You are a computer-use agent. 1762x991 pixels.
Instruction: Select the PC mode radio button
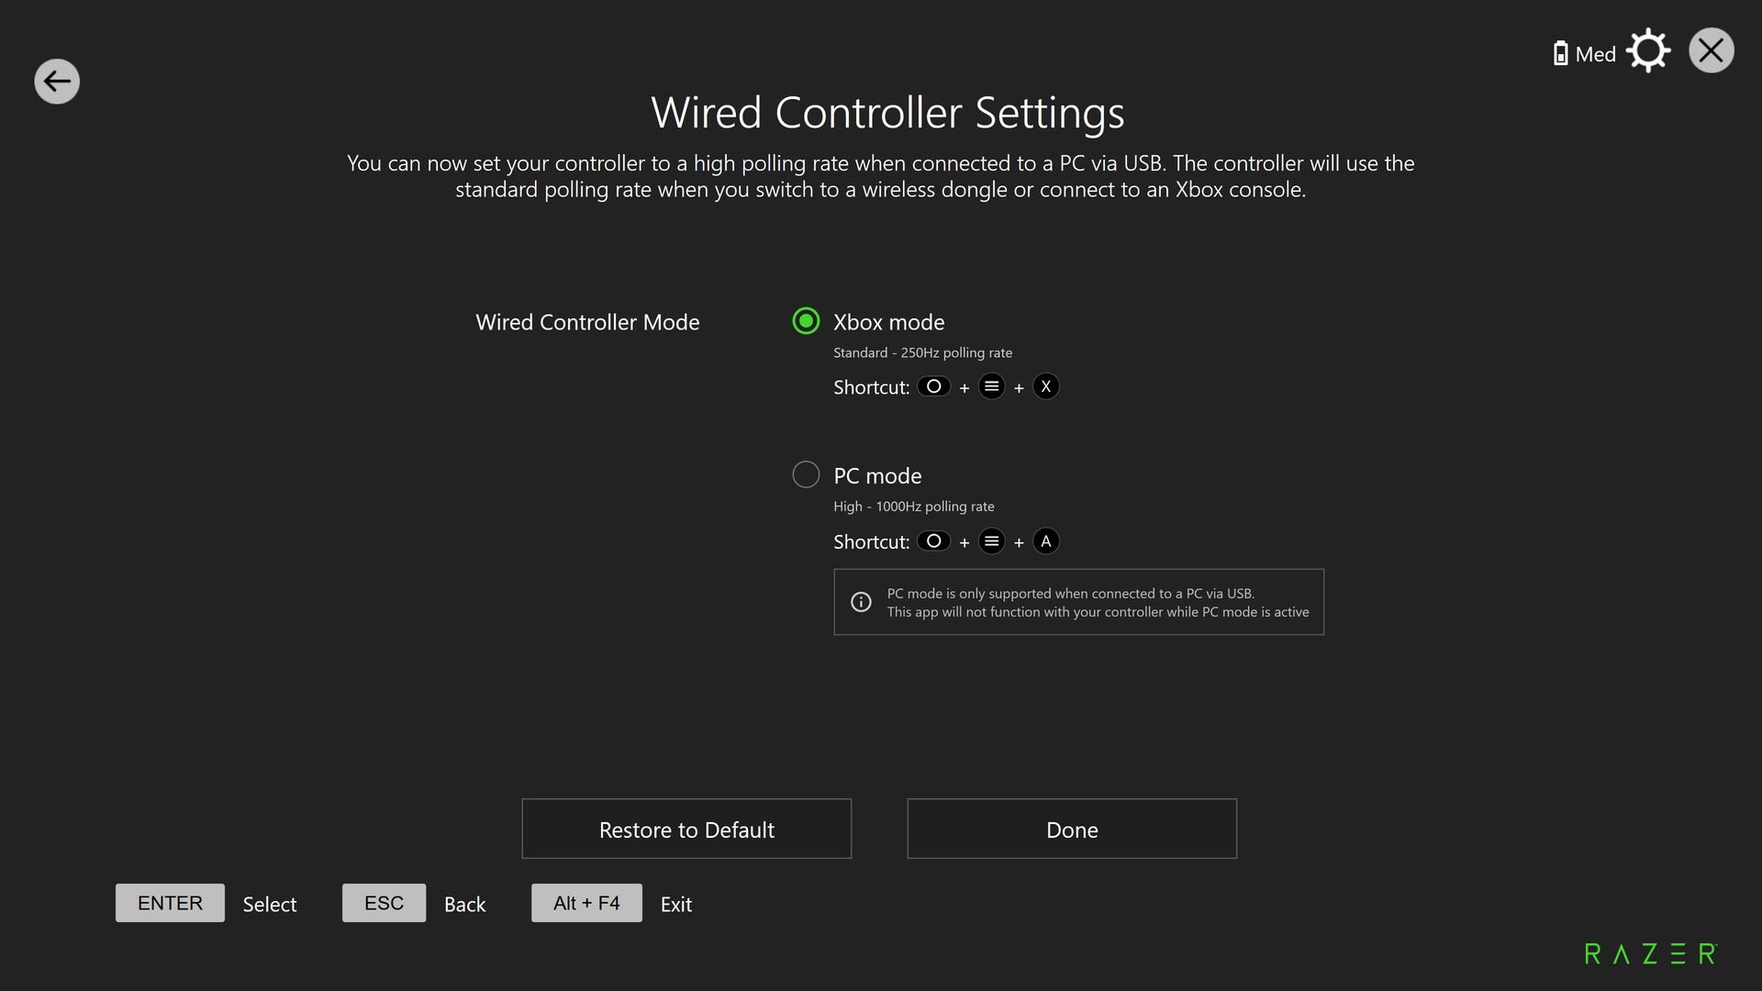(806, 474)
